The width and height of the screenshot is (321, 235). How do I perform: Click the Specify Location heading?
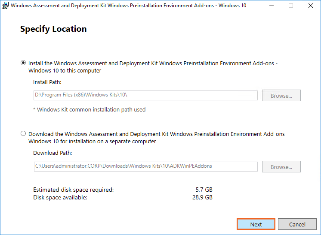53,29
